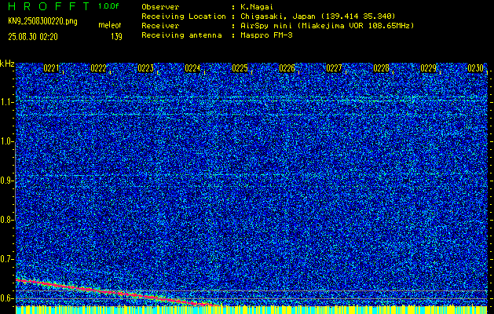Click the observer name K.Nagai

coord(257,7)
